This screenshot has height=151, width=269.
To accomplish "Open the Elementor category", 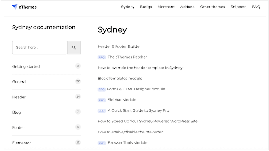I will [21, 143].
